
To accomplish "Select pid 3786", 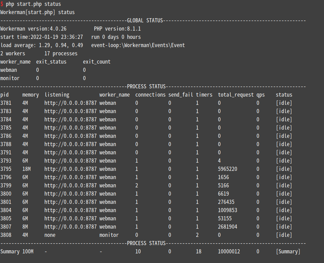I will [6, 136].
